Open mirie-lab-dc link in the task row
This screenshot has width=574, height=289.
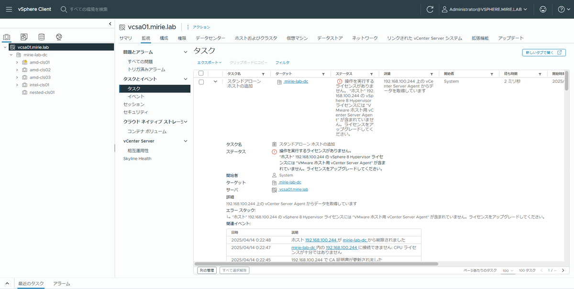coord(296,81)
